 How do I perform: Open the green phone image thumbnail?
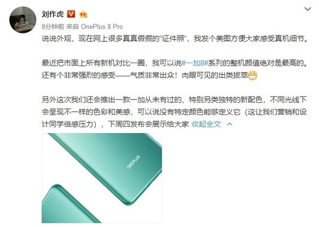[x=102, y=178]
